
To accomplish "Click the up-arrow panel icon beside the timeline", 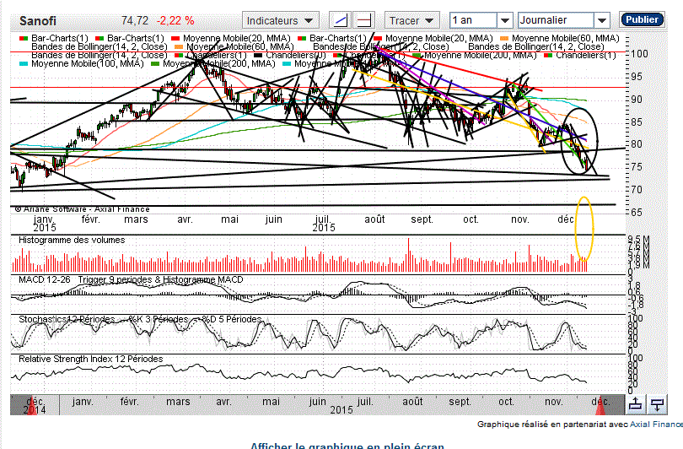I will (636, 404).
